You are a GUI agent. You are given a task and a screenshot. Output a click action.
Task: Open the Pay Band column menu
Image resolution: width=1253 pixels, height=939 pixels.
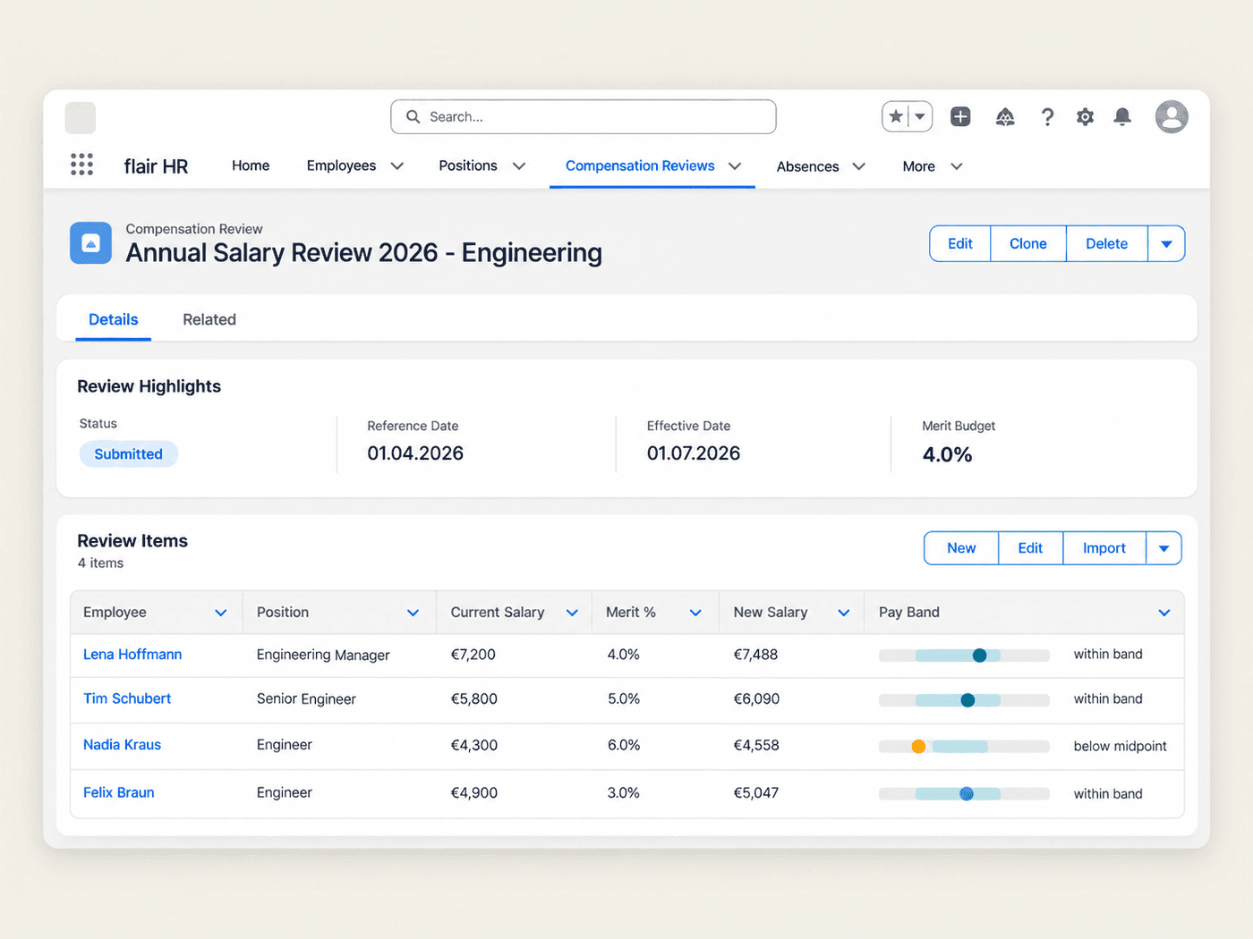click(x=1164, y=613)
